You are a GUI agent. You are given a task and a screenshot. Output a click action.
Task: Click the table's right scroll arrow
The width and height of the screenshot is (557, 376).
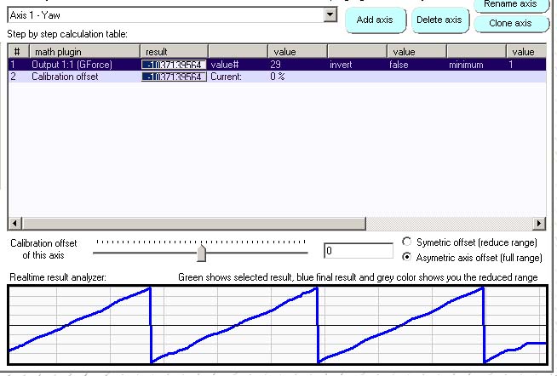point(539,223)
